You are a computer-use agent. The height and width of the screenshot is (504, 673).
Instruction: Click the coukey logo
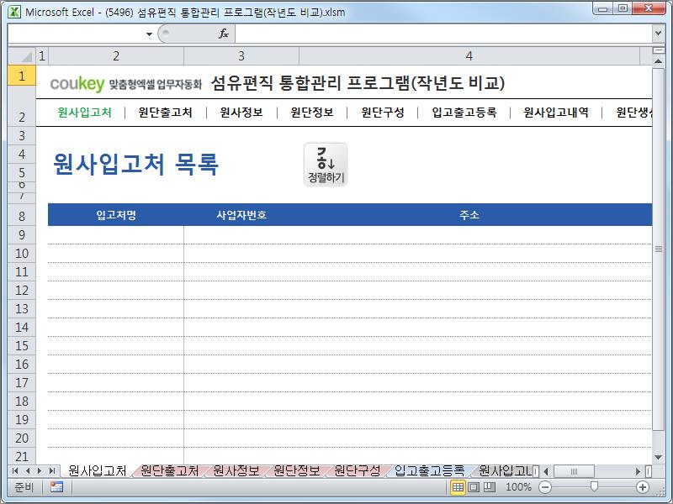tap(77, 83)
